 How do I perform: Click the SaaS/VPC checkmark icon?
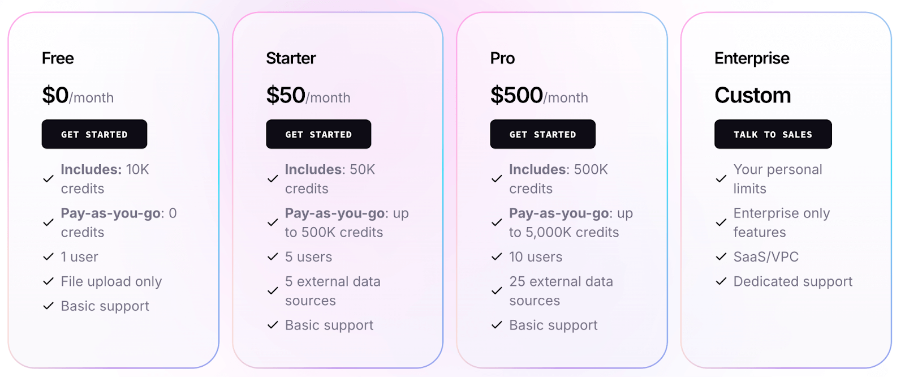(x=721, y=257)
